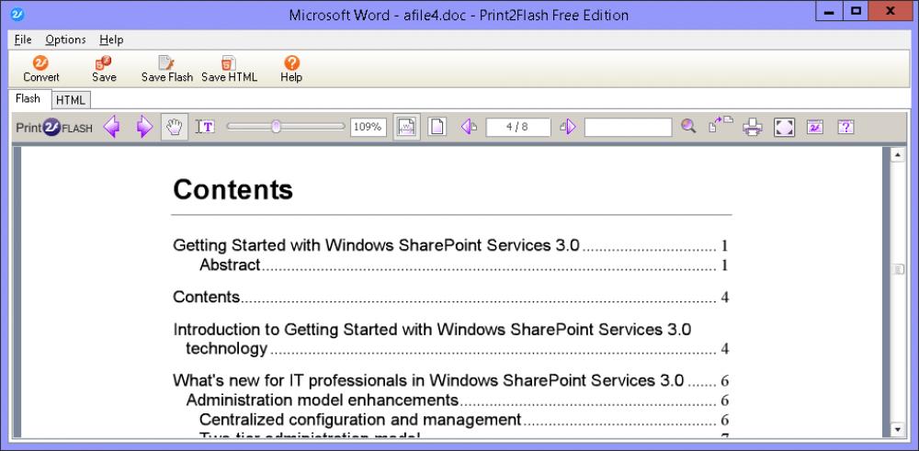Click 'Centralized configuration and management' entry
919x451 pixels.
click(x=463, y=420)
